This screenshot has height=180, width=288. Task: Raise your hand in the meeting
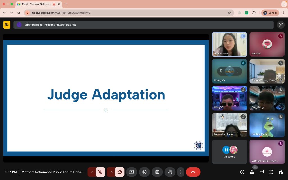point(170,172)
